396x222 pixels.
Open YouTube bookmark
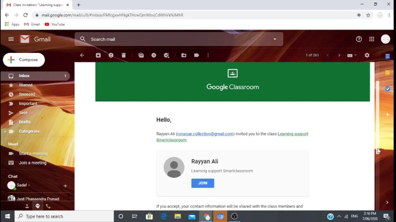55,24
